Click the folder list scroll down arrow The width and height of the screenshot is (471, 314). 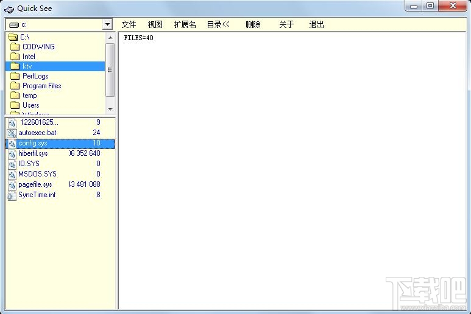click(x=110, y=109)
